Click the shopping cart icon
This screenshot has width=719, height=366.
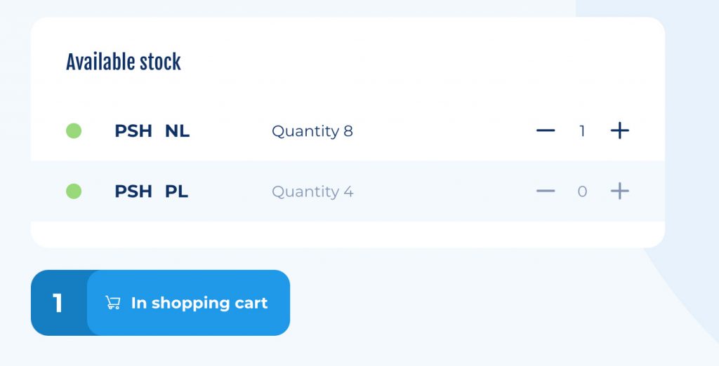(x=113, y=303)
